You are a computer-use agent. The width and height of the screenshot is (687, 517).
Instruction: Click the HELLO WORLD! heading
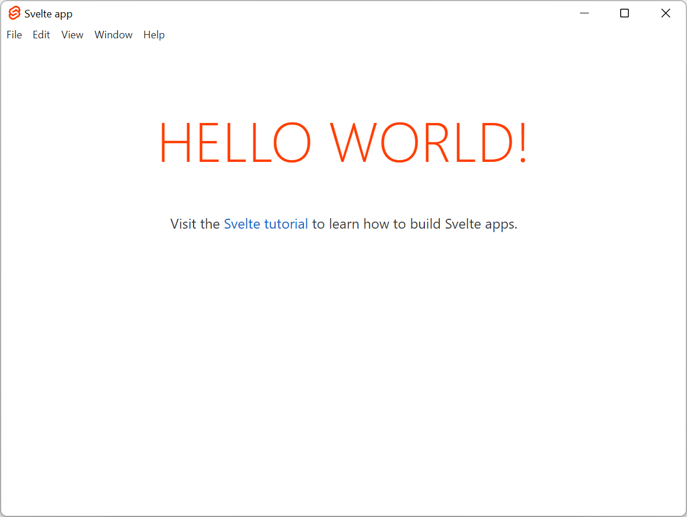coord(343,143)
